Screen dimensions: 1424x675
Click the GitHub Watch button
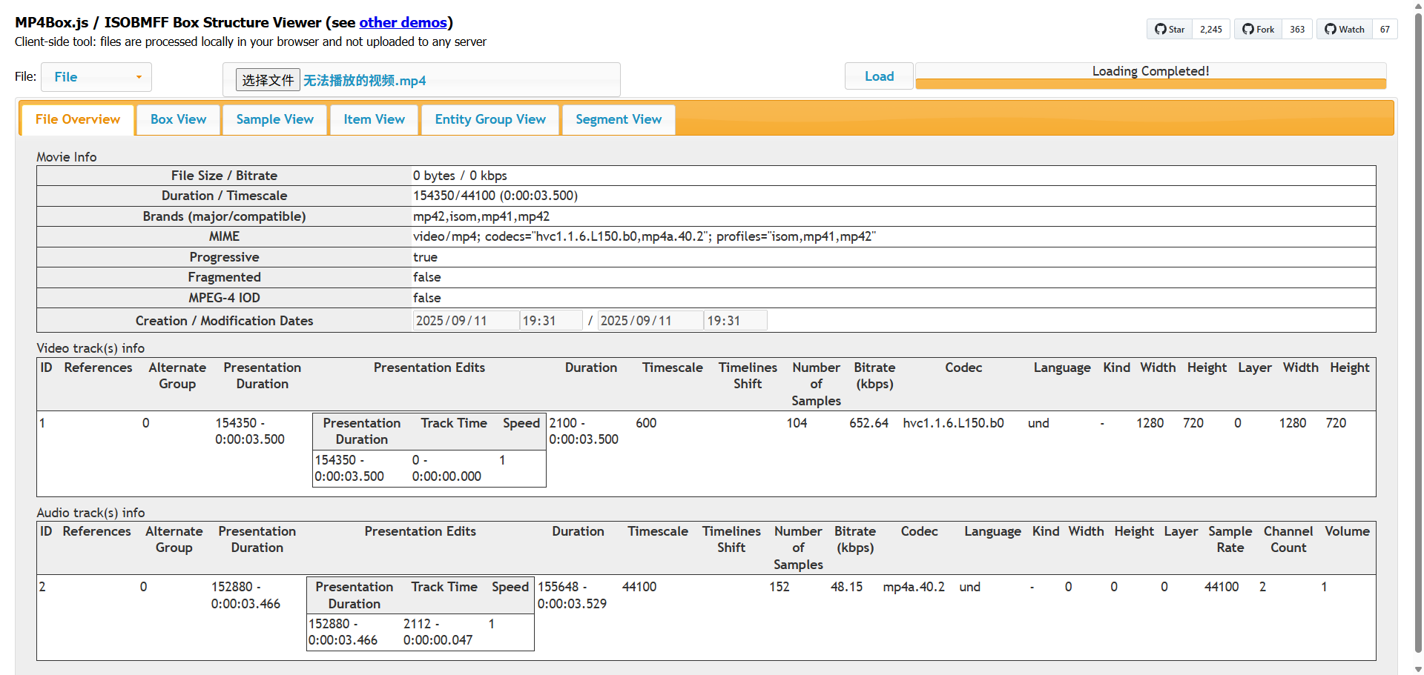click(x=1345, y=30)
